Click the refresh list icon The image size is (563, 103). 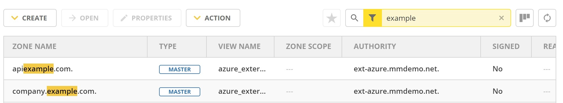(x=547, y=18)
